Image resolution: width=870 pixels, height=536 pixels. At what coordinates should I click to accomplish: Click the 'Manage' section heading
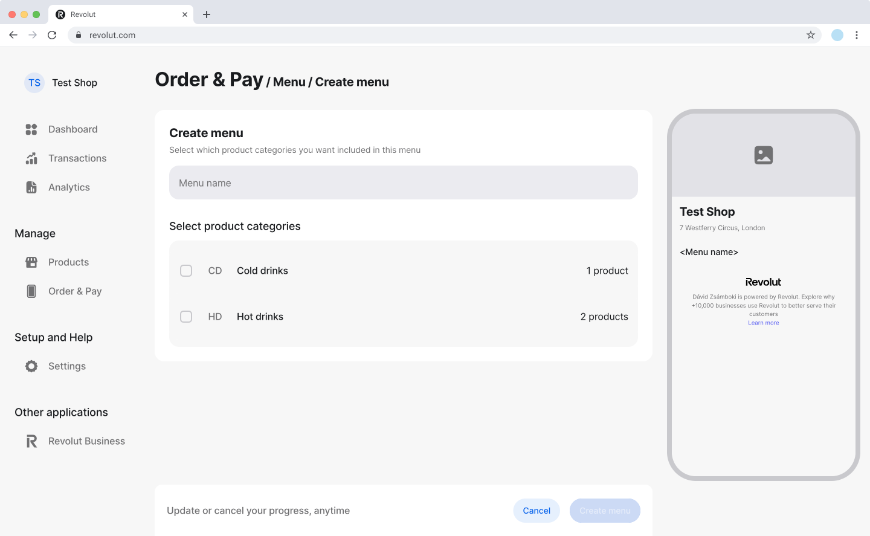coord(35,233)
